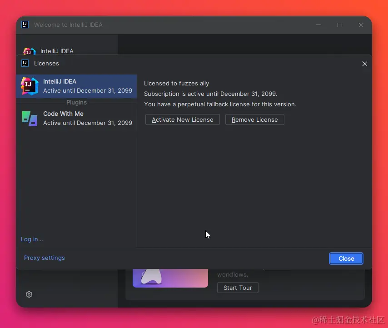Maximize the Welcome to IntelliJ IDEA window
Image resolution: width=388 pixels, height=328 pixels.
coord(340,25)
